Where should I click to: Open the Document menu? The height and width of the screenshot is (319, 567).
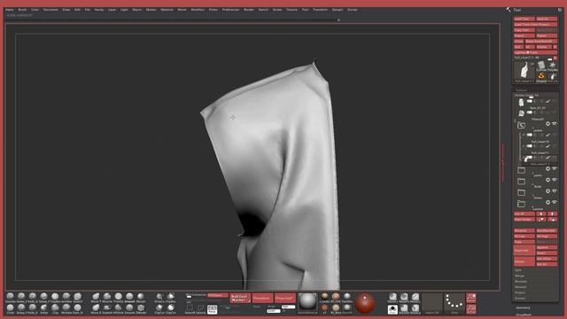coord(50,10)
